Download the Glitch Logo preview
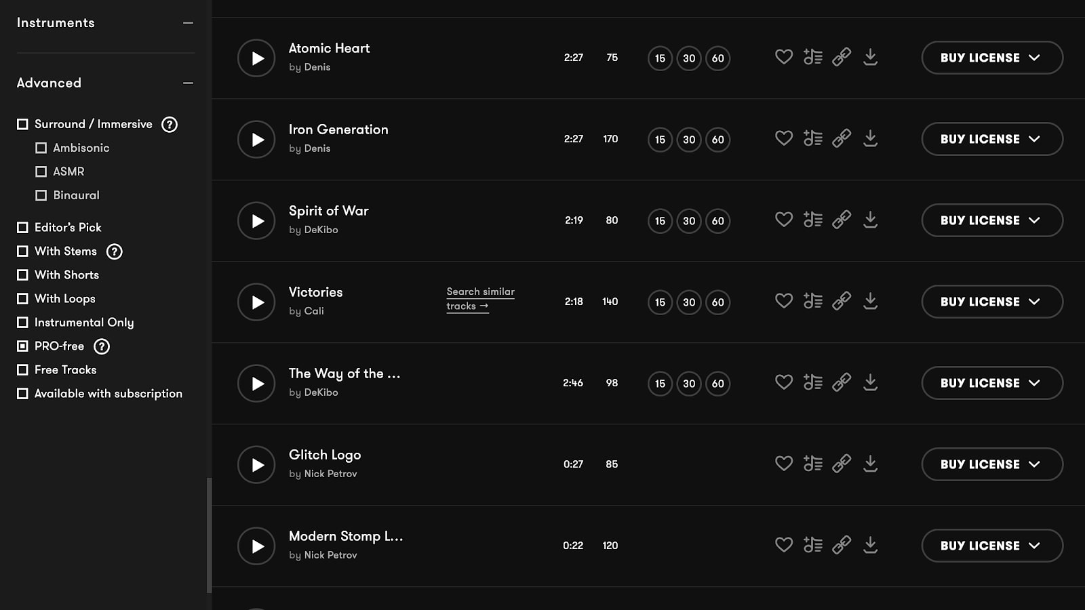 (871, 464)
